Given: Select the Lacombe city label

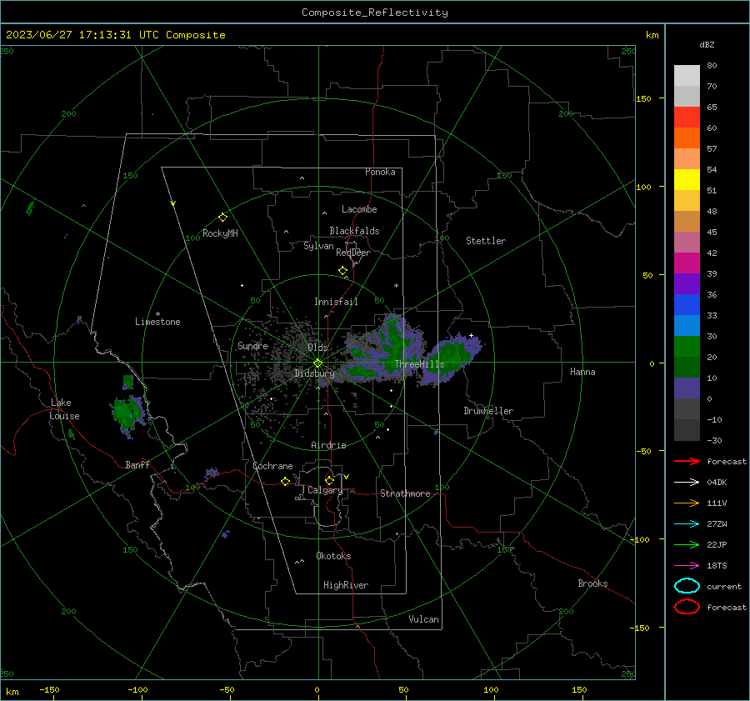Looking at the screenshot, I should (x=359, y=209).
